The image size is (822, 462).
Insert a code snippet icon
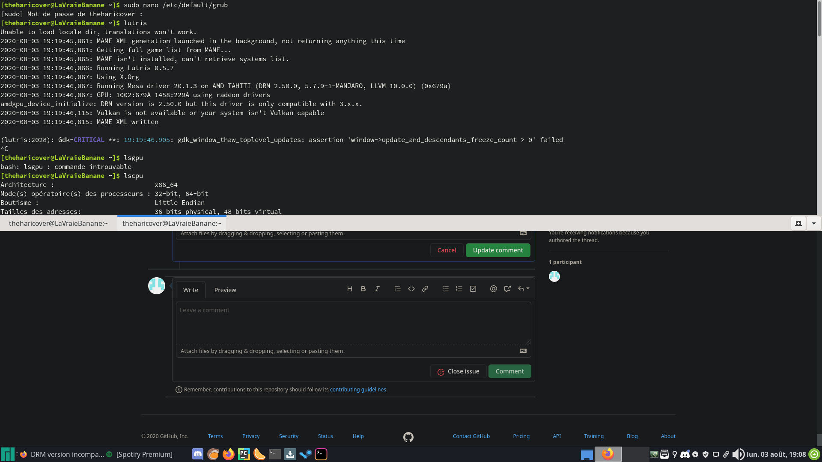(411, 289)
